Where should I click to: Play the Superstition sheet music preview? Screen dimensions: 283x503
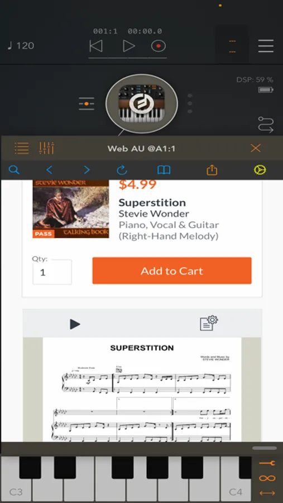pyautogui.click(x=75, y=324)
